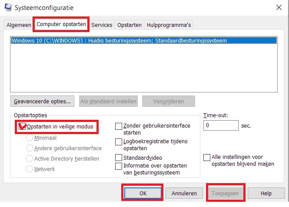Tick Informatie over opstarten van besturingssysteem
The width and height of the screenshot is (289, 207).
118,166
